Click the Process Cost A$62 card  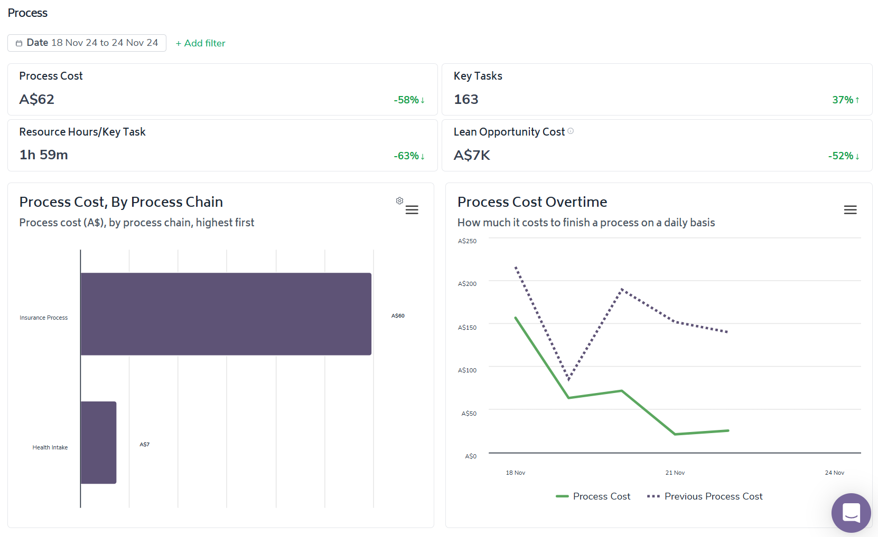pyautogui.click(x=222, y=89)
